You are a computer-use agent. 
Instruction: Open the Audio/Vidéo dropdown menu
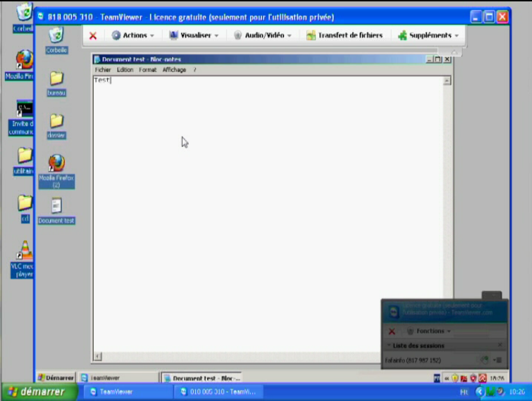[263, 35]
